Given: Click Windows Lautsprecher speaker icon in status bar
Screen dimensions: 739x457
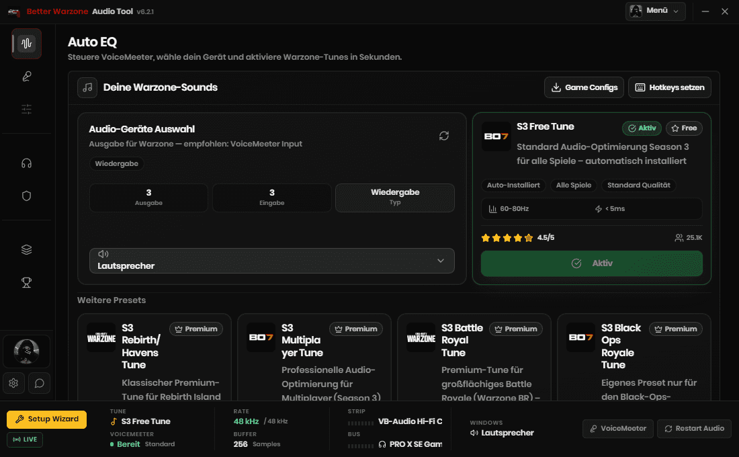Looking at the screenshot, I should click(x=474, y=433).
